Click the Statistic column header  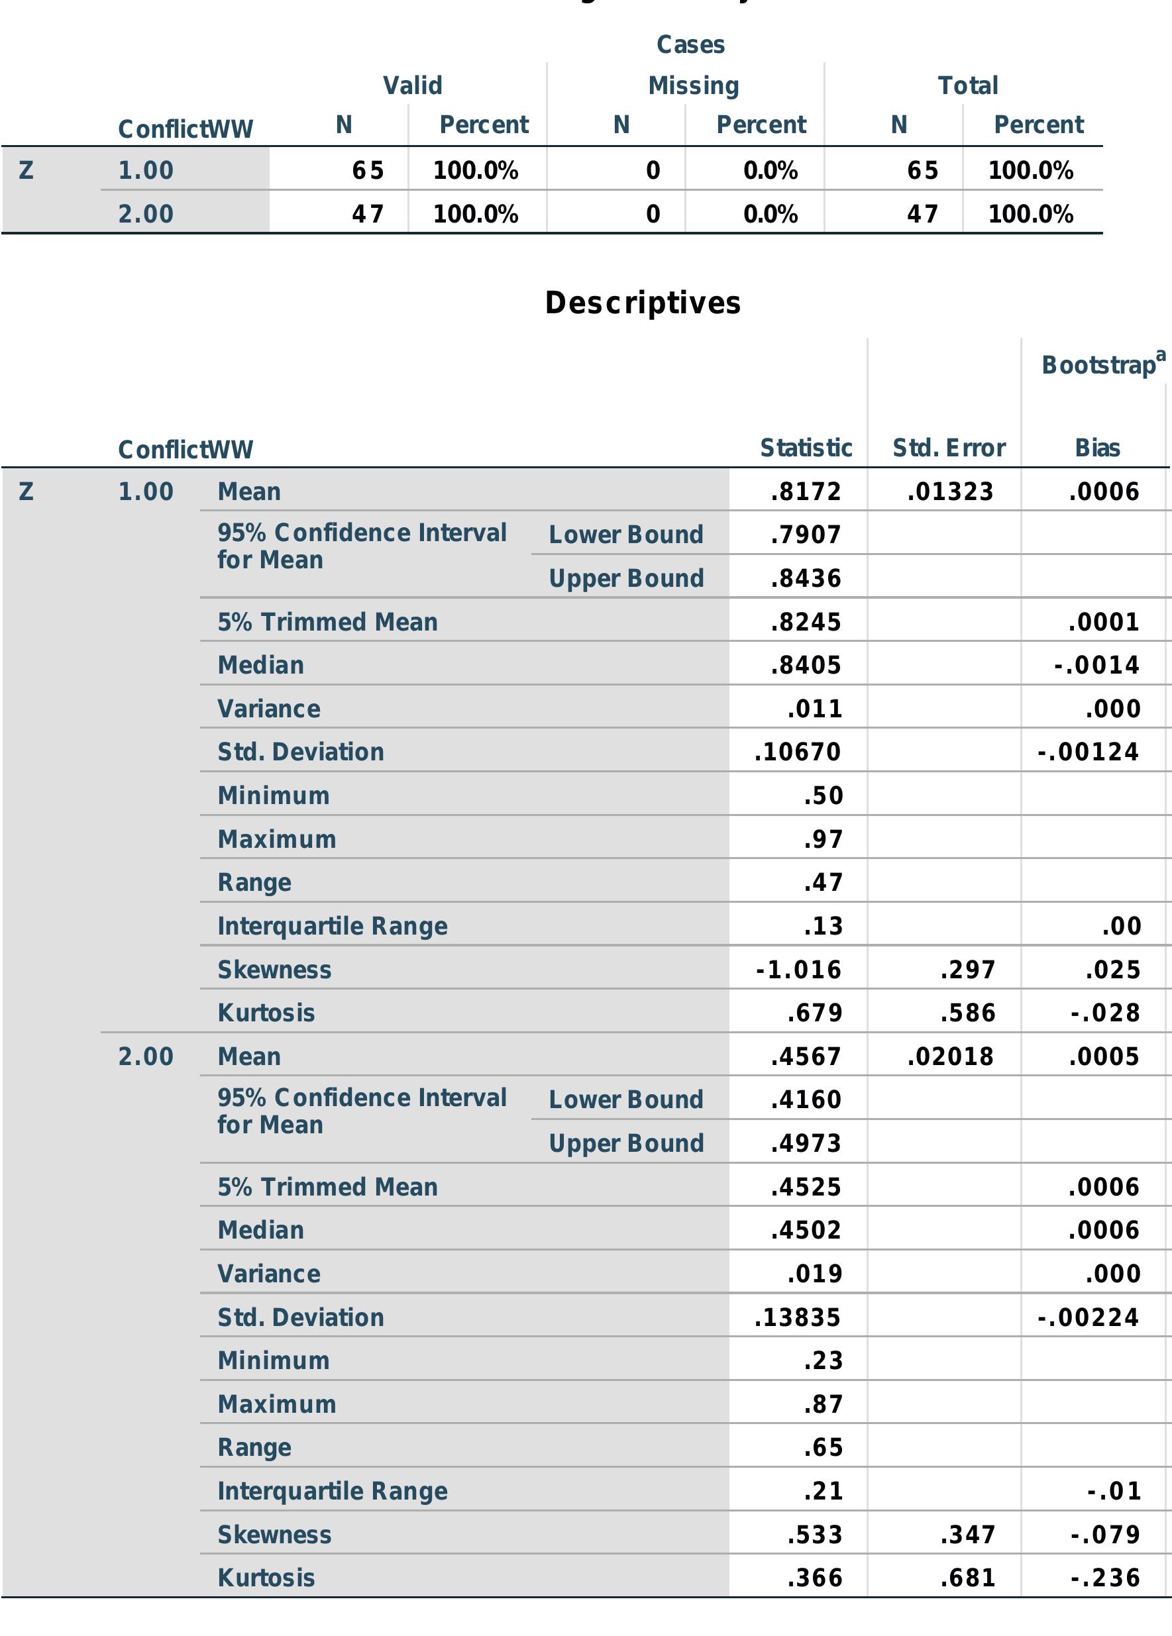click(806, 448)
